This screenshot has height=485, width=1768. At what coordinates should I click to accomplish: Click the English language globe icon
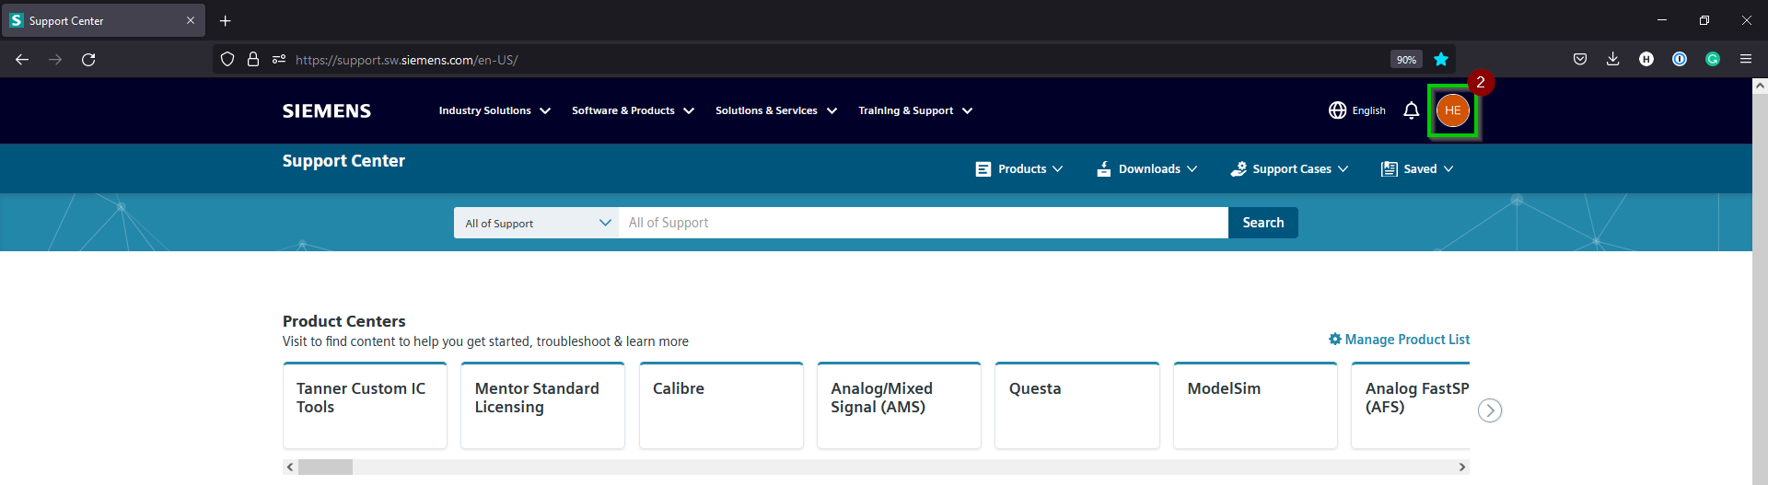[1337, 110]
